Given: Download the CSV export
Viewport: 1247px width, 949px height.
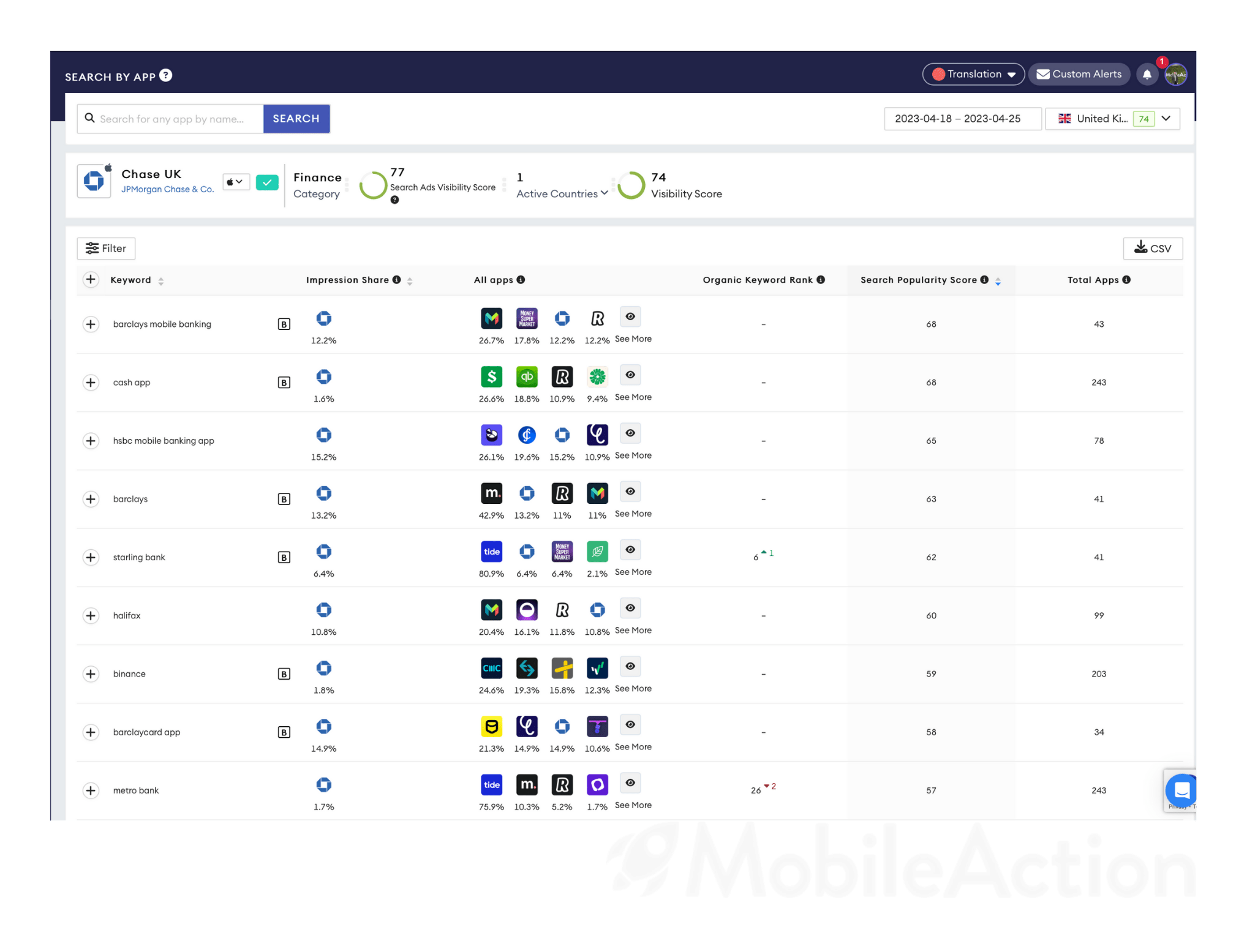Looking at the screenshot, I should point(1153,249).
